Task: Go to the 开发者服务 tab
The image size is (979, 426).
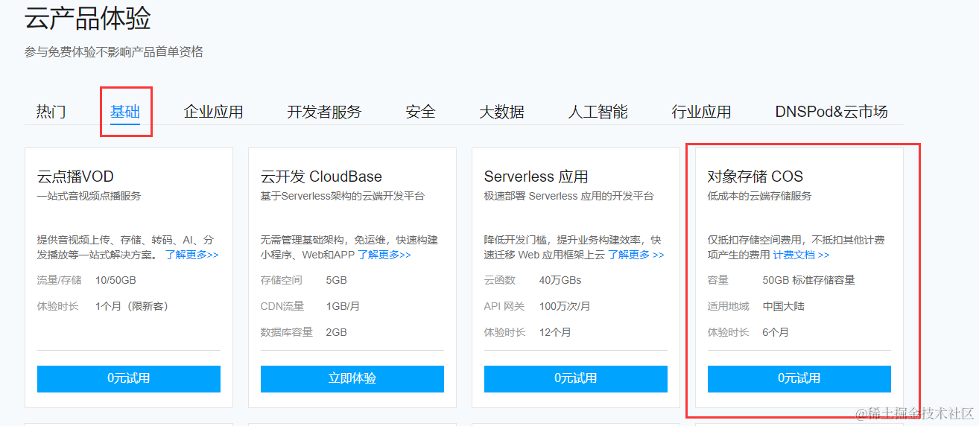Action: point(324,112)
